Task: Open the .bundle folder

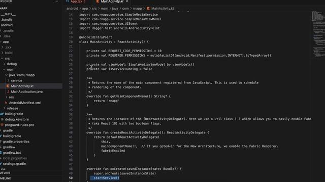Action: (x=7, y=20)
